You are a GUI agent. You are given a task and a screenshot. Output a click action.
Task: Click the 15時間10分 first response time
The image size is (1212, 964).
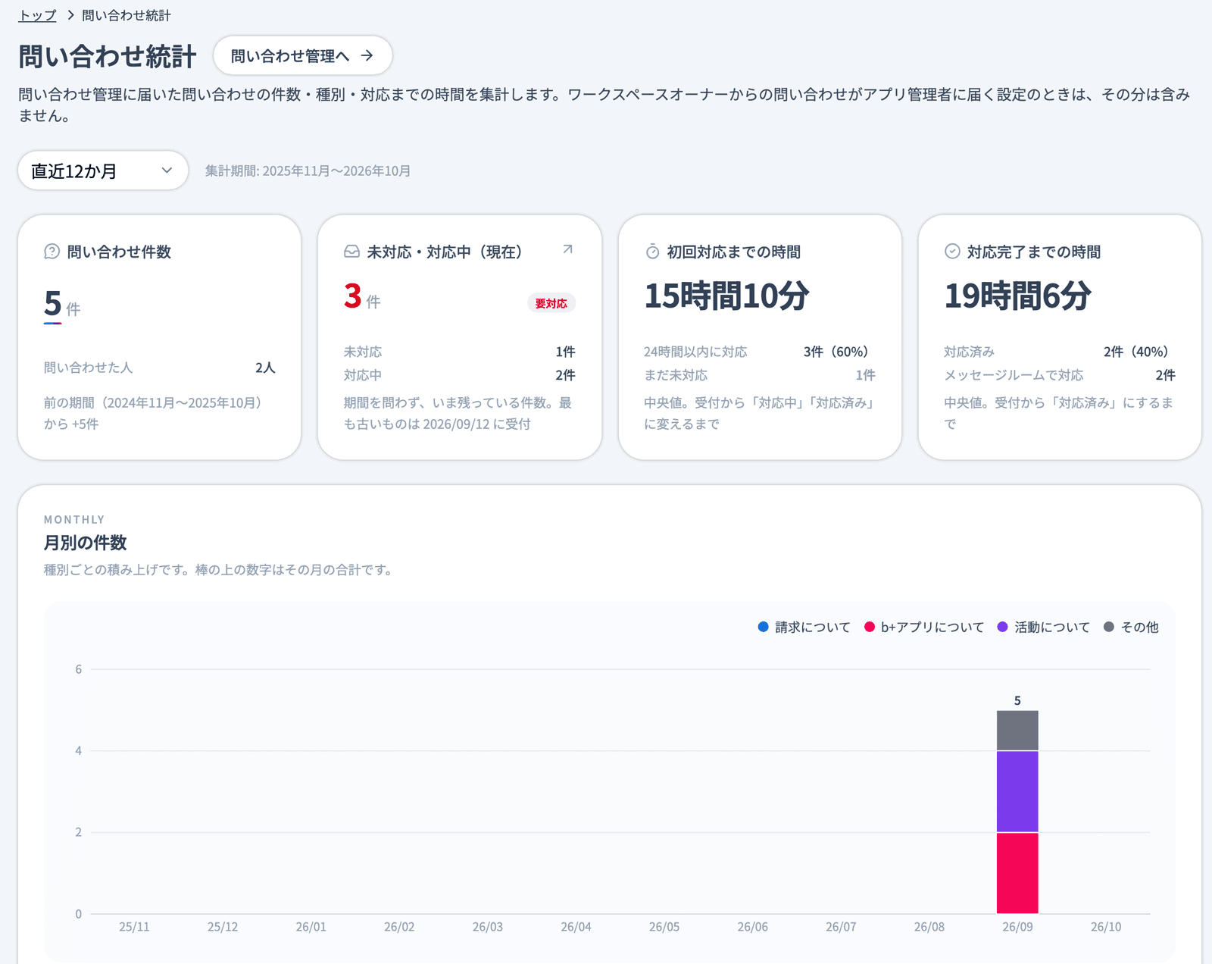(x=726, y=296)
